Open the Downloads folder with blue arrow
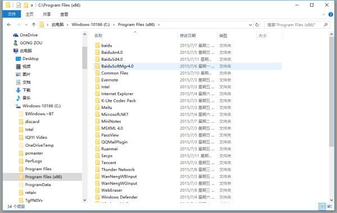 [x=24, y=90]
